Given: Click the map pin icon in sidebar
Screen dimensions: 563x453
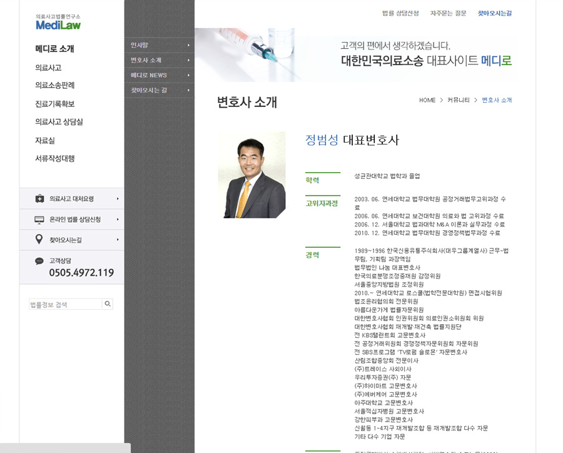Looking at the screenshot, I should tap(39, 240).
